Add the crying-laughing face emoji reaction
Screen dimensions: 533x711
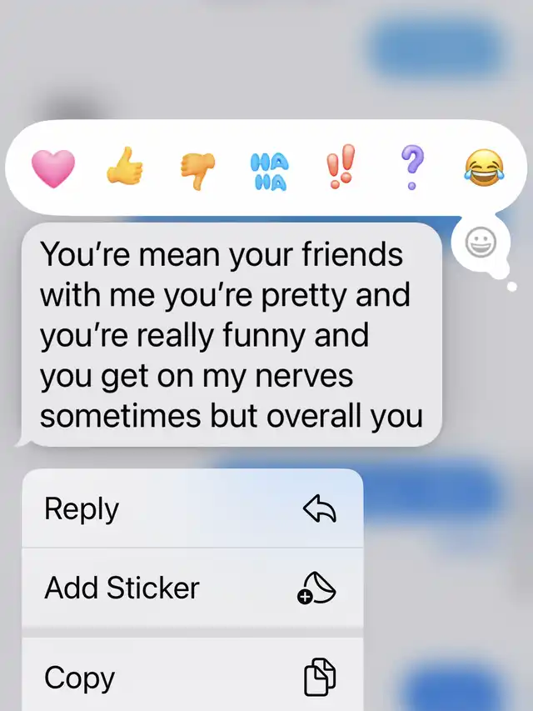[x=484, y=168]
